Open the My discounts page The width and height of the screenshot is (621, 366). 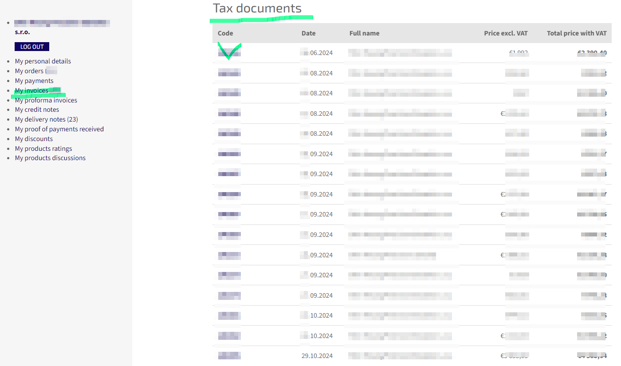[x=34, y=139]
